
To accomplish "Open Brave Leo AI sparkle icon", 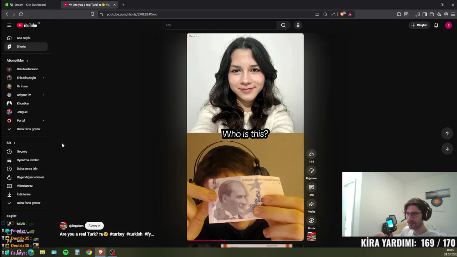I will point(439,14).
